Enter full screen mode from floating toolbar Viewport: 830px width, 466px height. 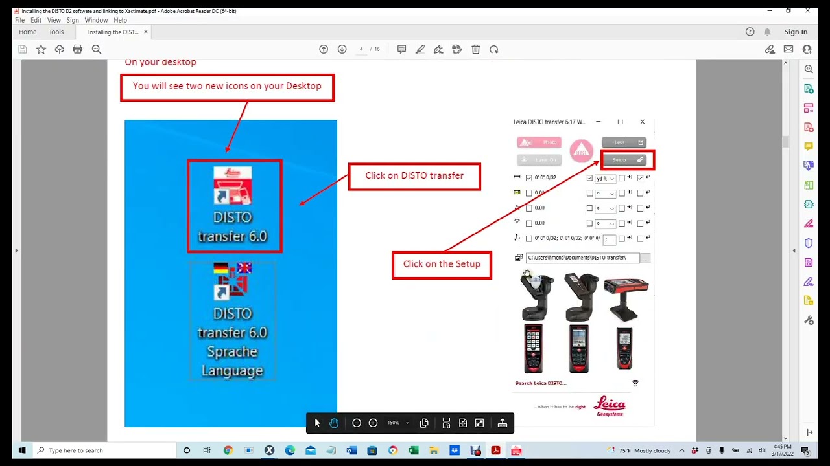[479, 423]
